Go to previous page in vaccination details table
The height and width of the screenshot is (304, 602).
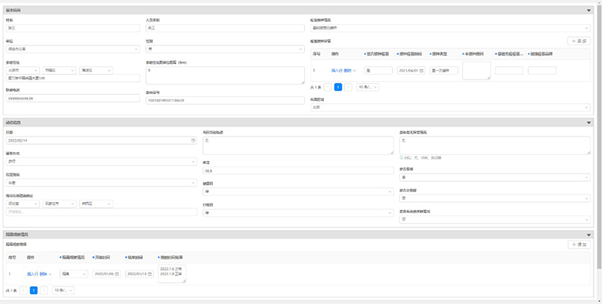(x=328, y=87)
